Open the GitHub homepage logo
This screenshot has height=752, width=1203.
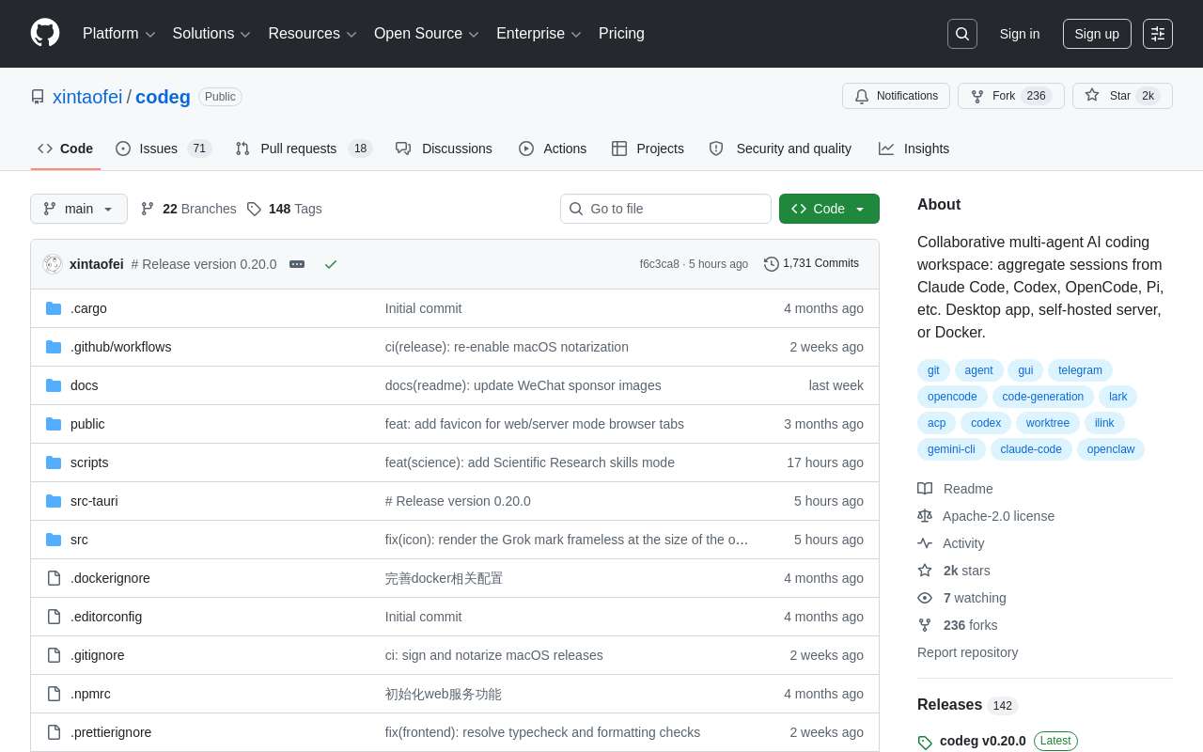[x=45, y=33]
